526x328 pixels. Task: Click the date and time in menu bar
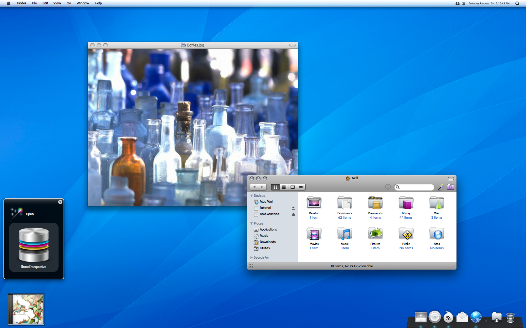[x=489, y=3]
